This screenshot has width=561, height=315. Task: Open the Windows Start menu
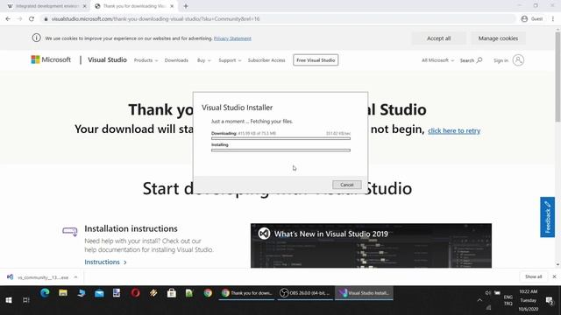tap(9, 300)
